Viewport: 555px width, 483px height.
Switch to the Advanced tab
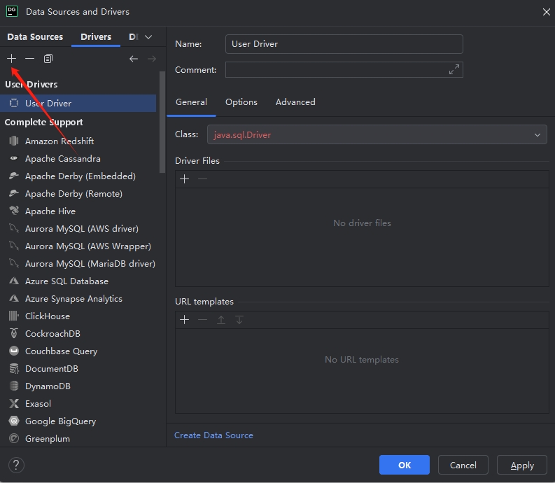coord(295,102)
